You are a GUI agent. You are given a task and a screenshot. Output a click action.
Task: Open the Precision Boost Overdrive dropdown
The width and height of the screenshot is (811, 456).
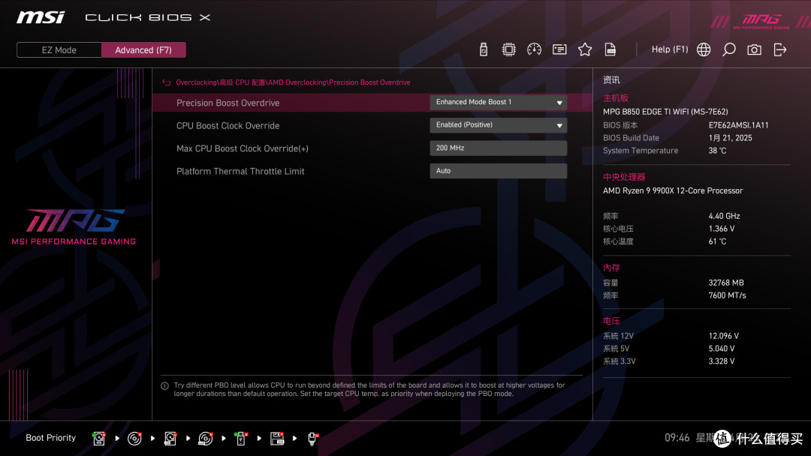[498, 102]
